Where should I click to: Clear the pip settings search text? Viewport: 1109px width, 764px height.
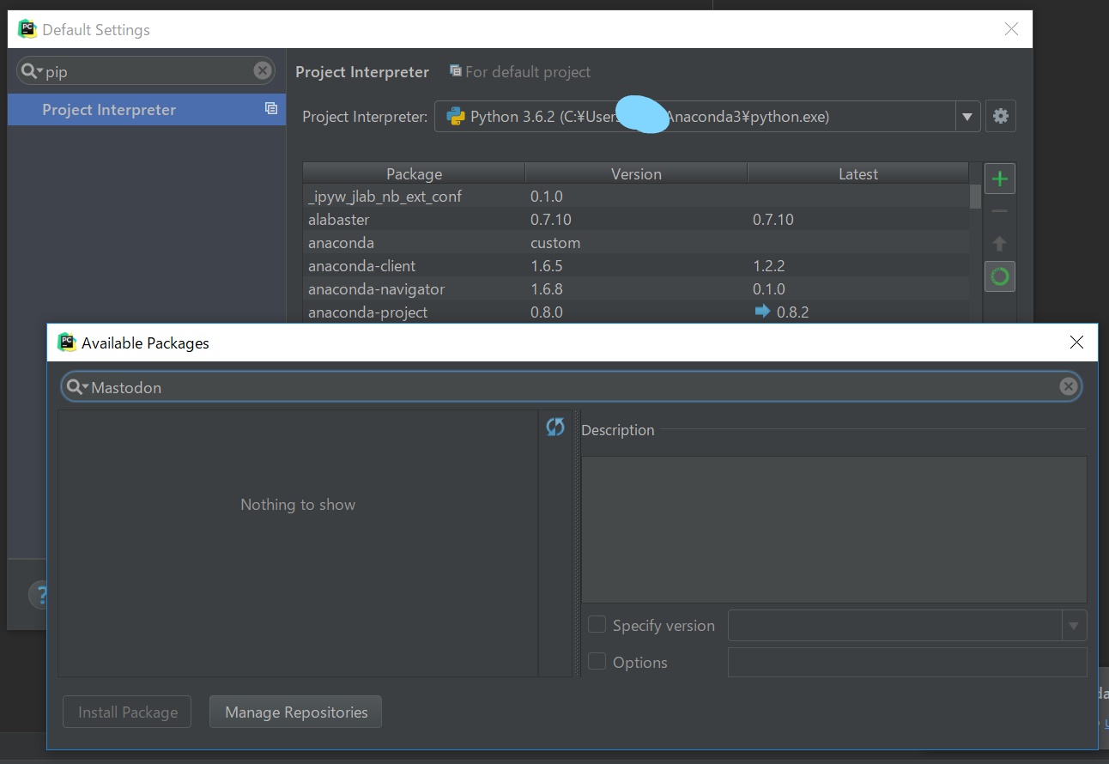click(x=263, y=71)
